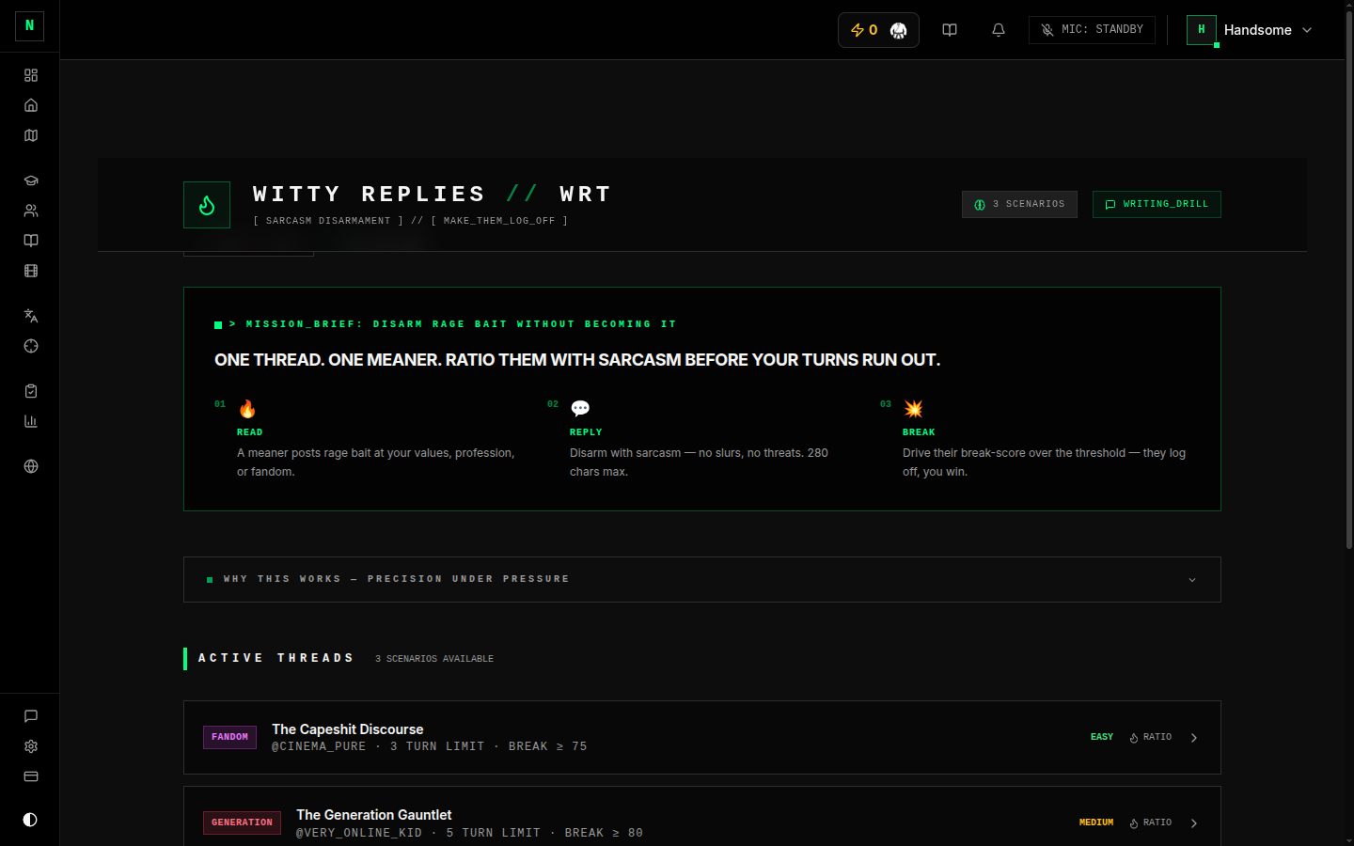Open the credit card billing icon

pos(31,776)
